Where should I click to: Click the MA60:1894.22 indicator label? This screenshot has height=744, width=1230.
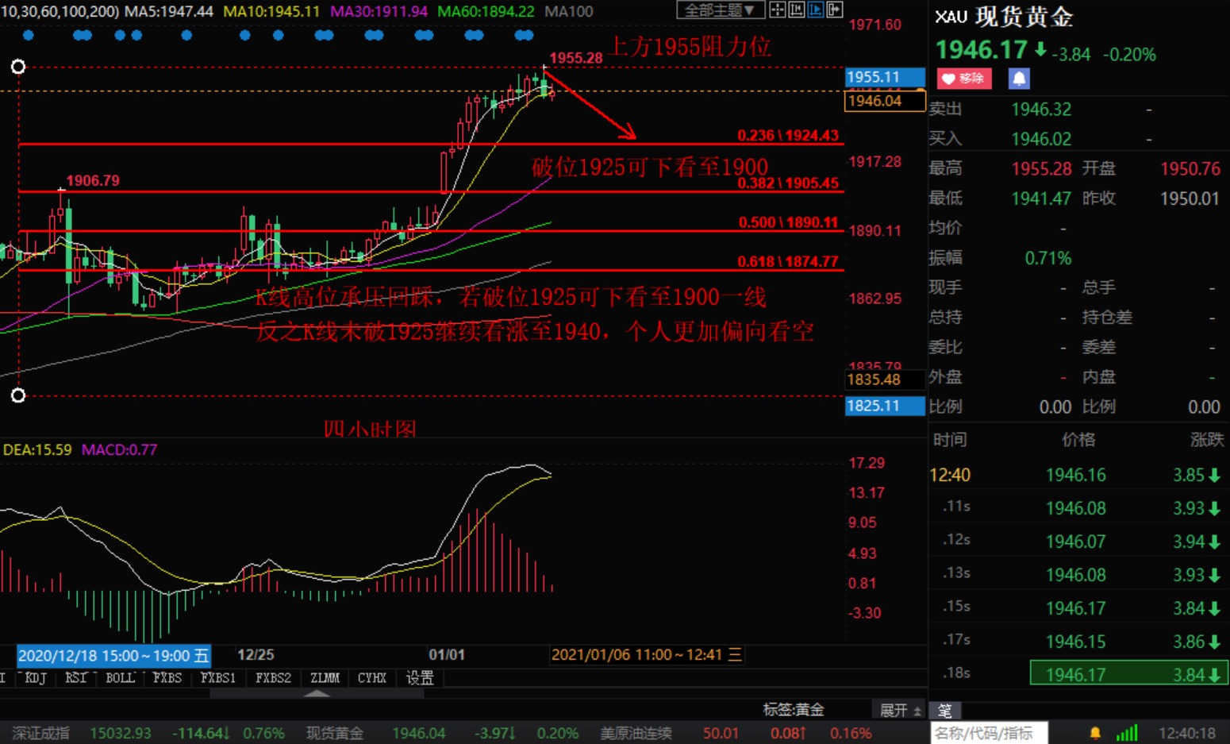click(486, 11)
